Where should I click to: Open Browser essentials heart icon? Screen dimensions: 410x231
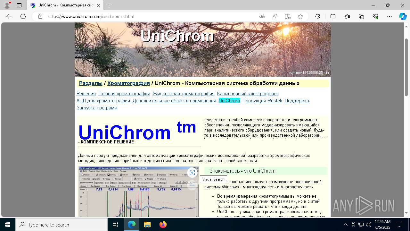[375, 16]
